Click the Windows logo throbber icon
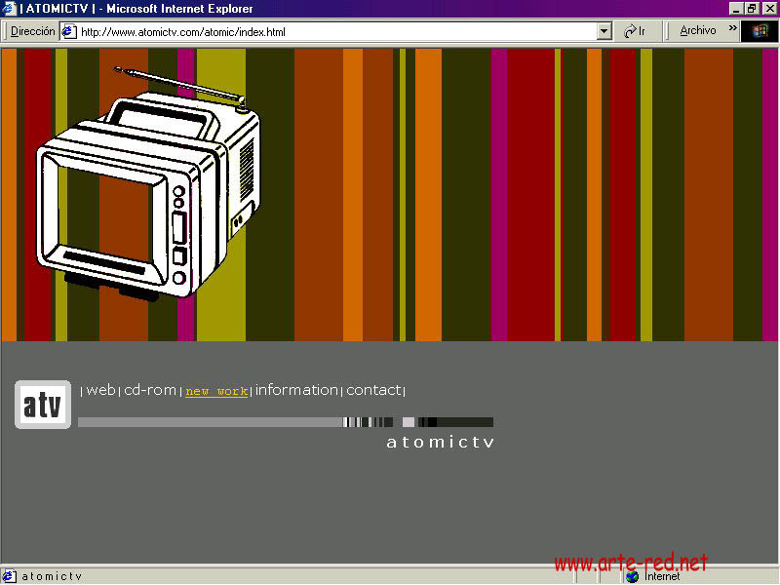This screenshot has height=585, width=780. 760,31
